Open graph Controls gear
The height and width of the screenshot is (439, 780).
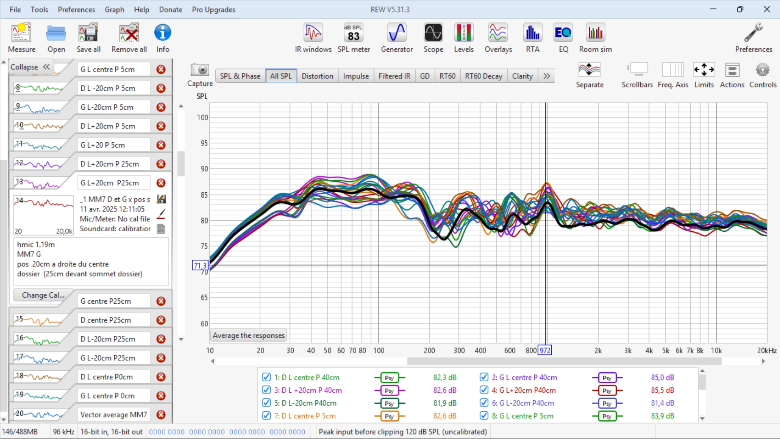[x=763, y=75]
